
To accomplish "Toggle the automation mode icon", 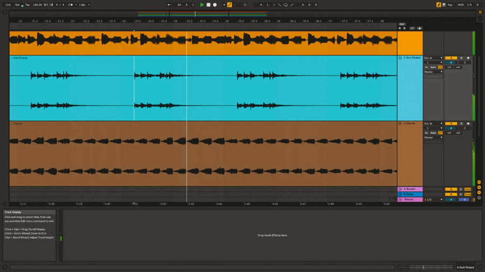I will [x=412, y=28].
